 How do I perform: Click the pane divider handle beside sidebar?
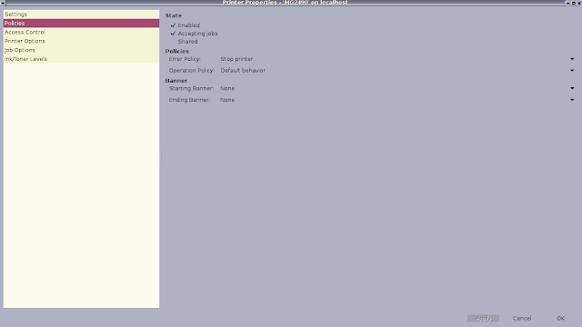(x=161, y=159)
